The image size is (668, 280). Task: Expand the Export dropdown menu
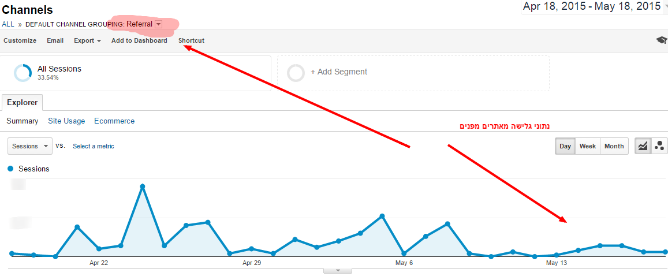pos(87,40)
